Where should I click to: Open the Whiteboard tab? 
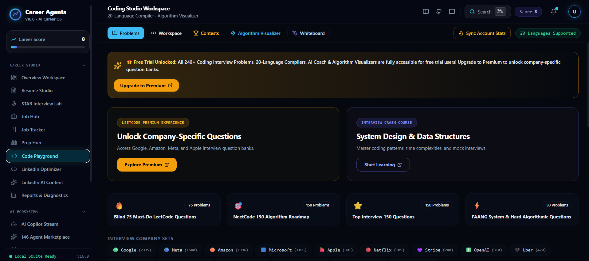pos(308,33)
